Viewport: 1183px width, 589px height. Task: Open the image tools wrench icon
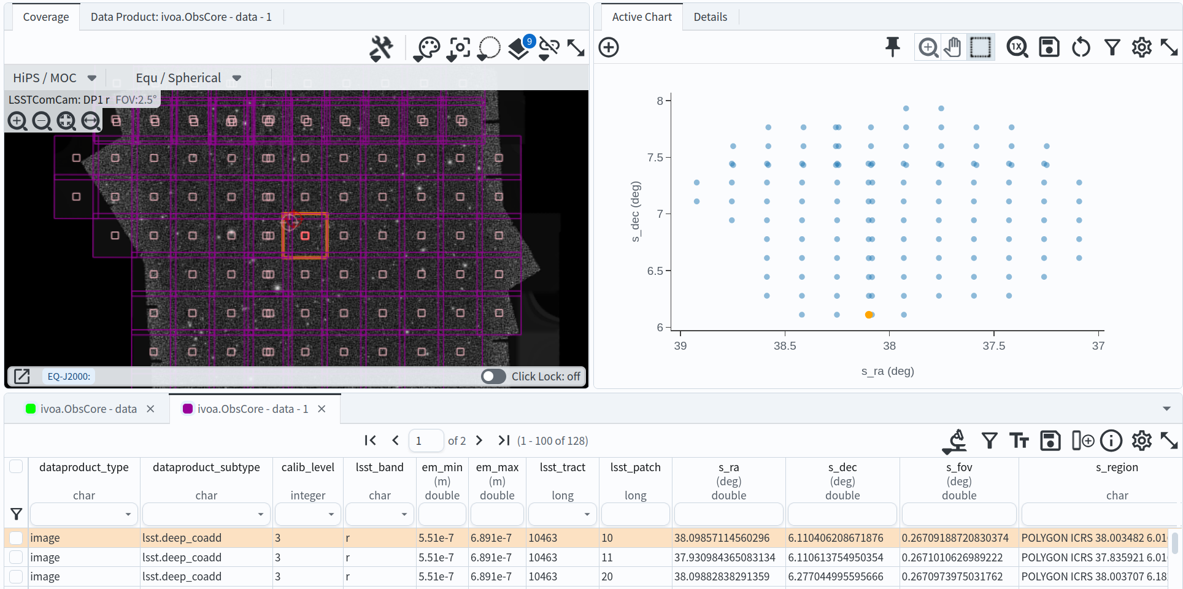click(x=381, y=48)
